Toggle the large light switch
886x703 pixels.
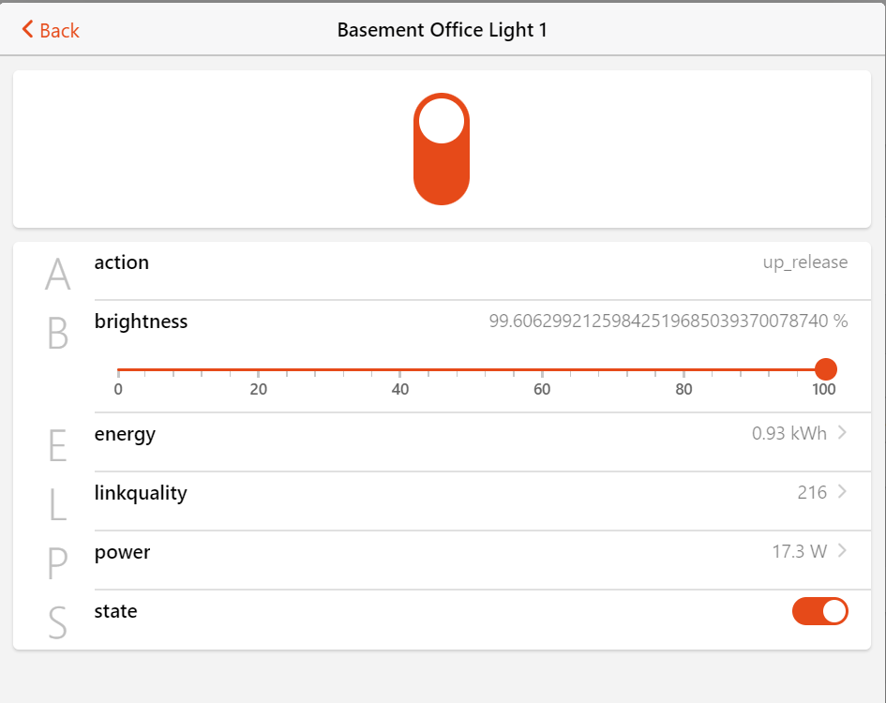point(442,149)
